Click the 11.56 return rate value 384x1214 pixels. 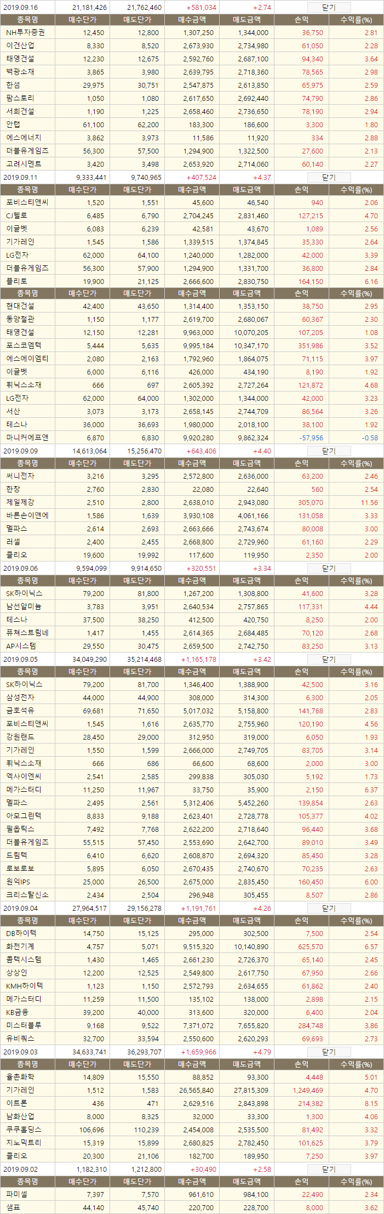click(x=369, y=503)
